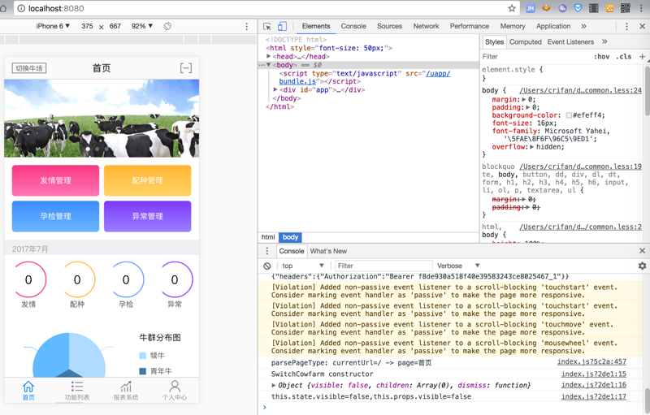
Task: Open the top context dropdown in console
Action: [302, 266]
